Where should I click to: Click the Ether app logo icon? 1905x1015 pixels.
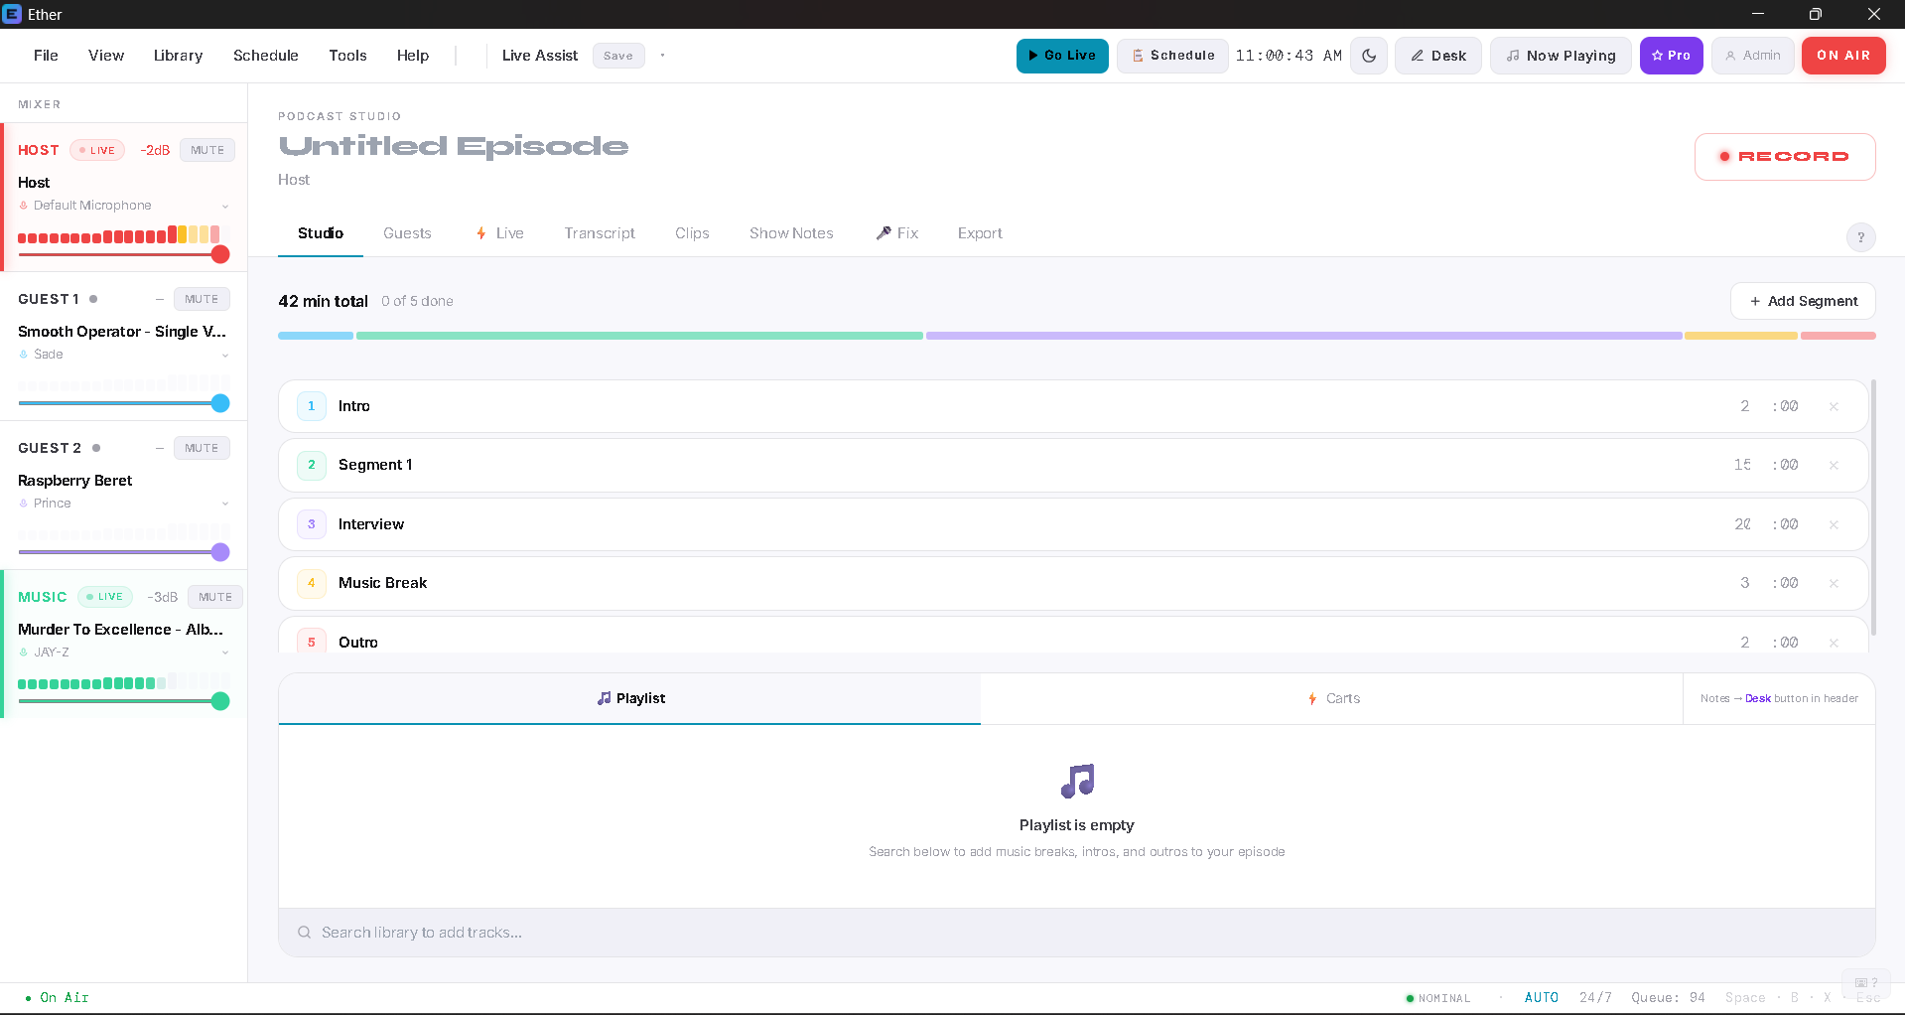coord(12,14)
